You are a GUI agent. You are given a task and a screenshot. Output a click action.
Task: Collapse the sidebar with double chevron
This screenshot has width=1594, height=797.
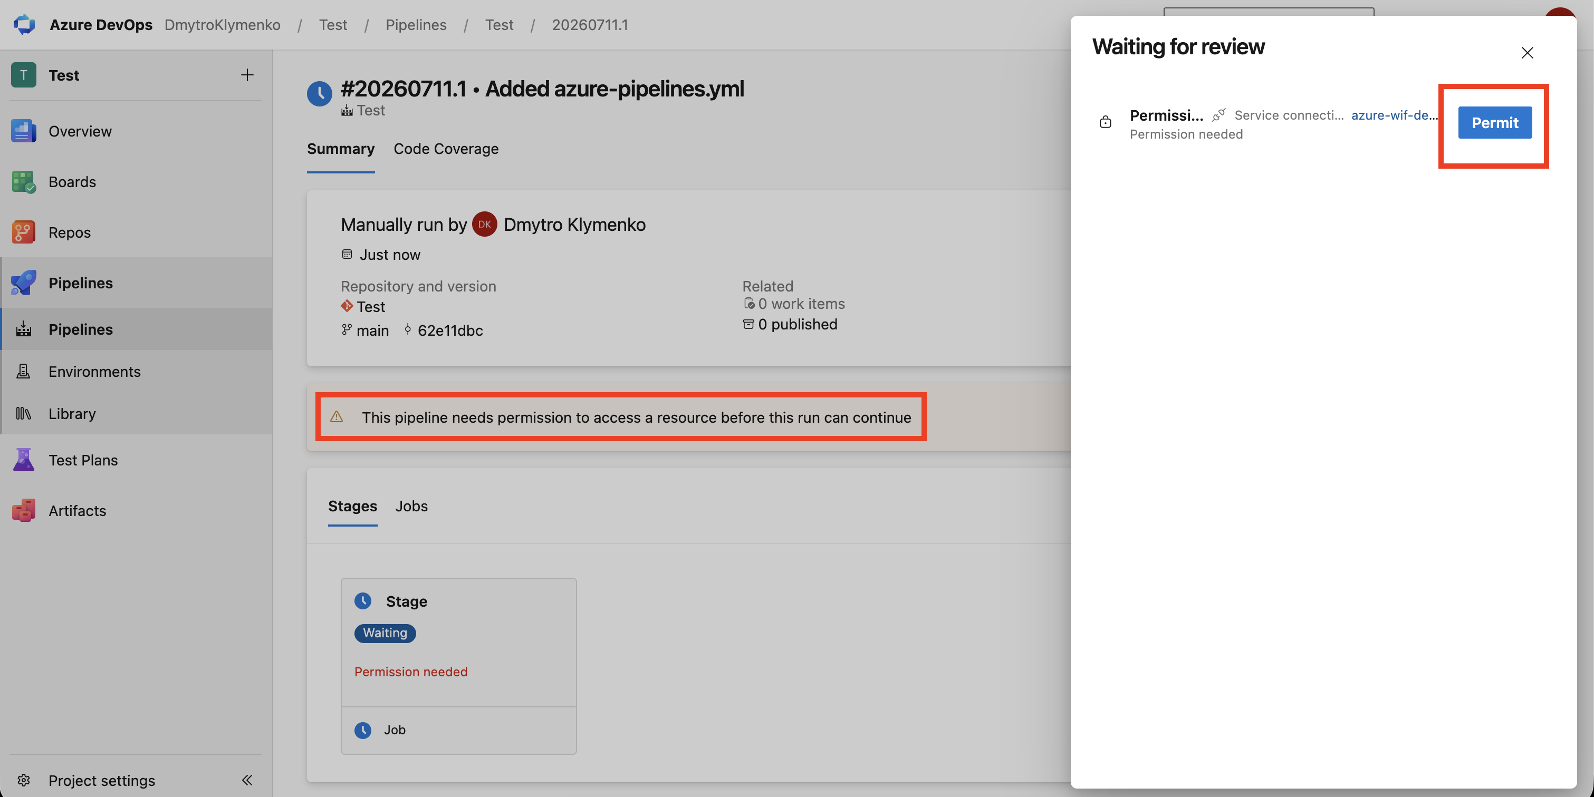point(247,780)
